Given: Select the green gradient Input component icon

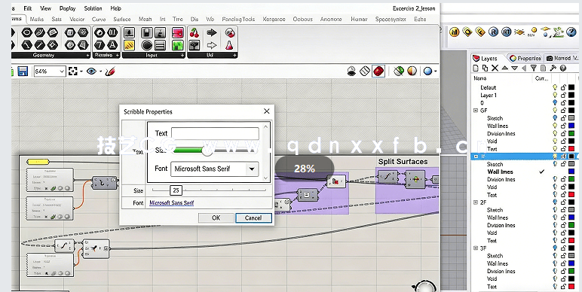Looking at the screenshot, I should (x=178, y=45).
